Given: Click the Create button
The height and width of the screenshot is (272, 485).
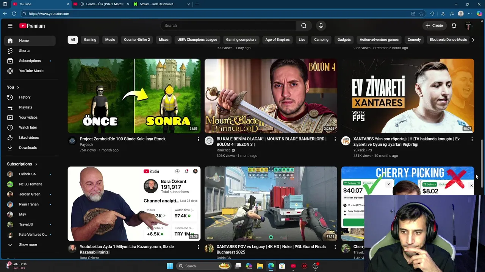Looking at the screenshot, I should [x=434, y=26].
